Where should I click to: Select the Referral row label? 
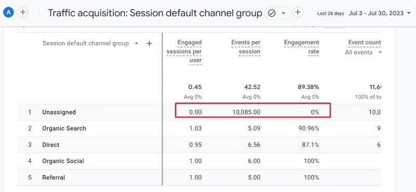pyautogui.click(x=54, y=177)
